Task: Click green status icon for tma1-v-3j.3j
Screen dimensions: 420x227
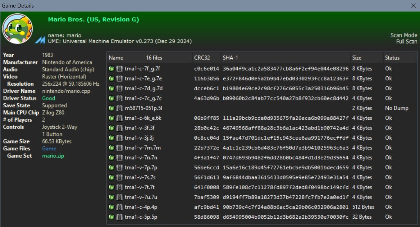Action: tap(111, 138)
